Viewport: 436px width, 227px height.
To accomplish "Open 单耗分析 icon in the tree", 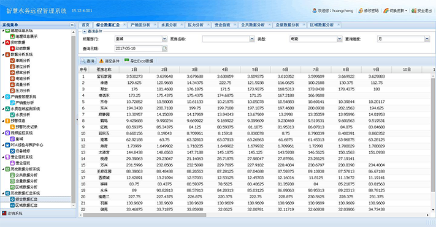I will coord(12,61).
